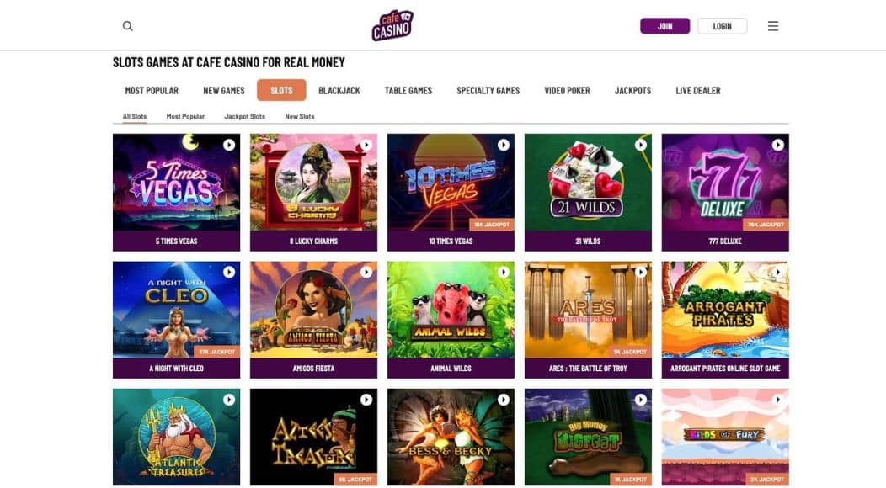Viewport: 886px width, 488px height.
Task: Click the Login button
Action: pyautogui.click(x=722, y=26)
